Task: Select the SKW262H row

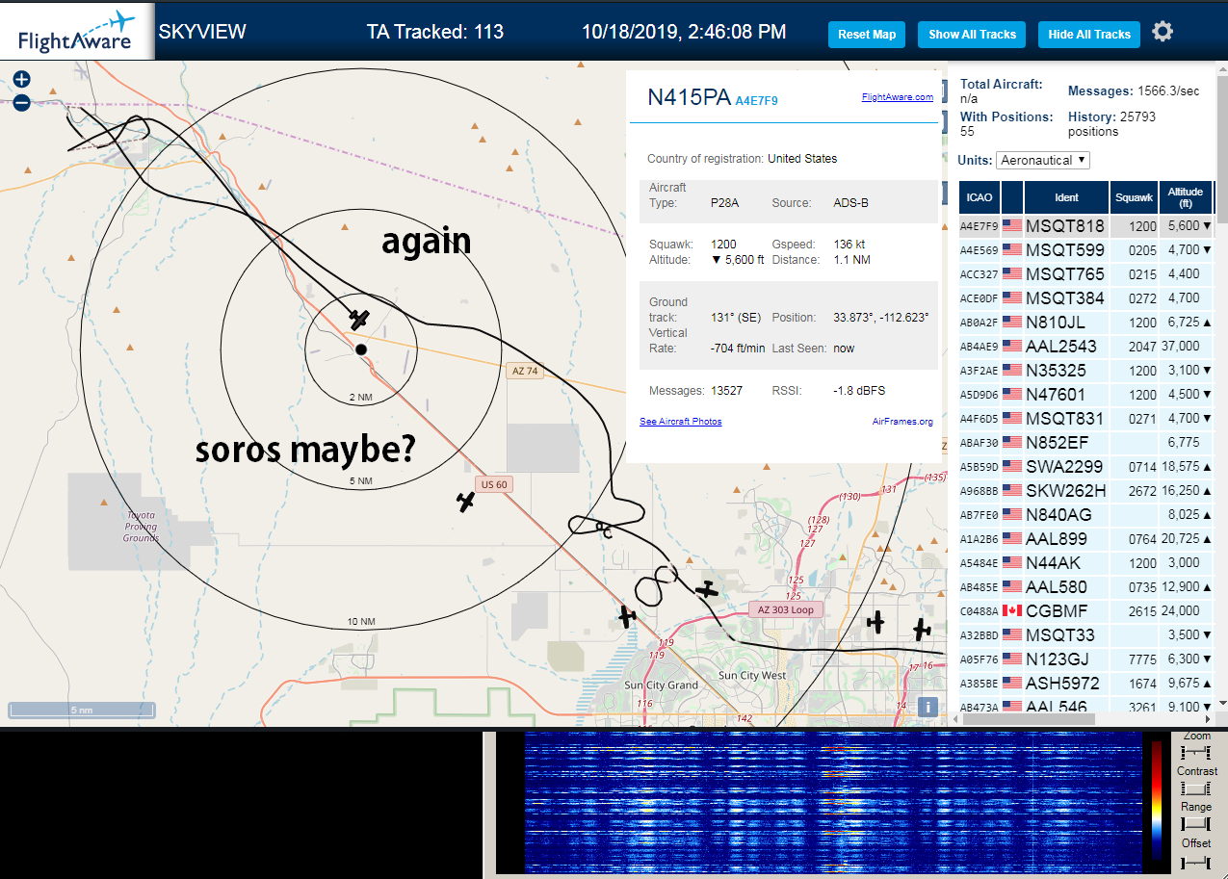Action: point(1086,491)
